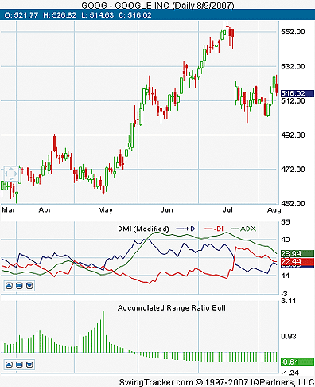Click the 0.93 axis label
Image resolution: width=315 pixels, height=387 pixels.
[289, 336]
